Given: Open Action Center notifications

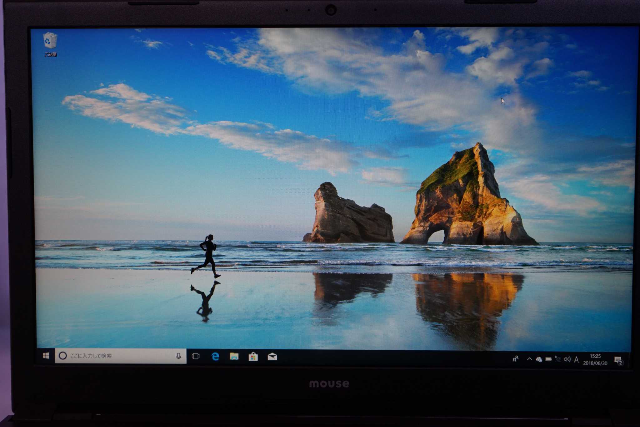Looking at the screenshot, I should point(618,361).
